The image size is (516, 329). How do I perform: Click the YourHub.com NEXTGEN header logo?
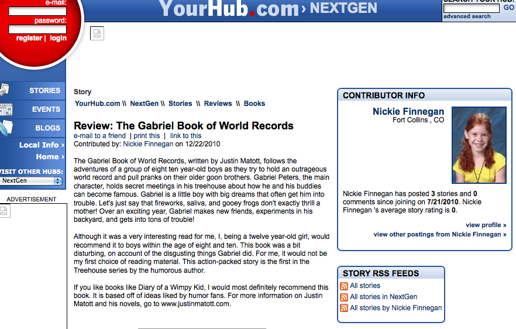coord(268,9)
